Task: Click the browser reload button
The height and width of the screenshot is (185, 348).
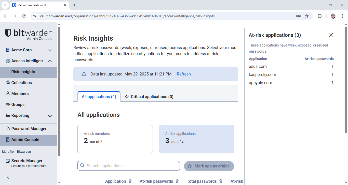Action: (24, 16)
